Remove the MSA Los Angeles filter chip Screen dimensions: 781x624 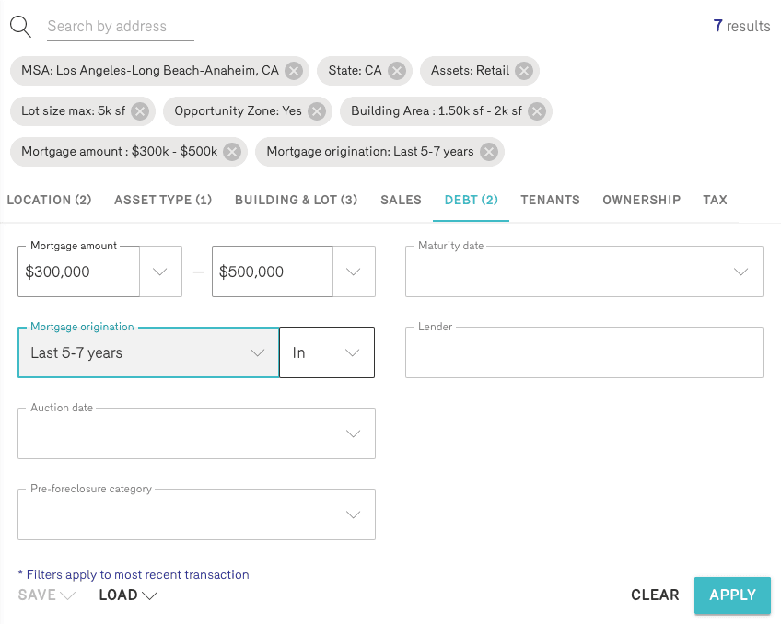point(293,71)
